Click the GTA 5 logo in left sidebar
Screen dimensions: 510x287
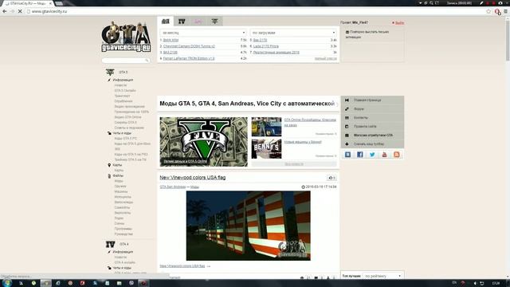click(x=110, y=72)
